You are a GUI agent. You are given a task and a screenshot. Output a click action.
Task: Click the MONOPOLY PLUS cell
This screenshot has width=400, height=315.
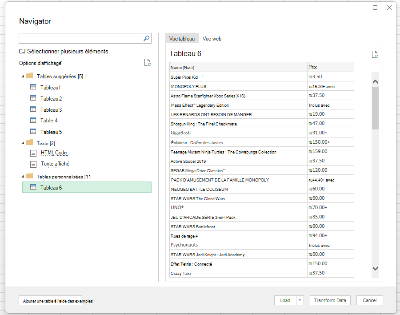click(x=238, y=86)
